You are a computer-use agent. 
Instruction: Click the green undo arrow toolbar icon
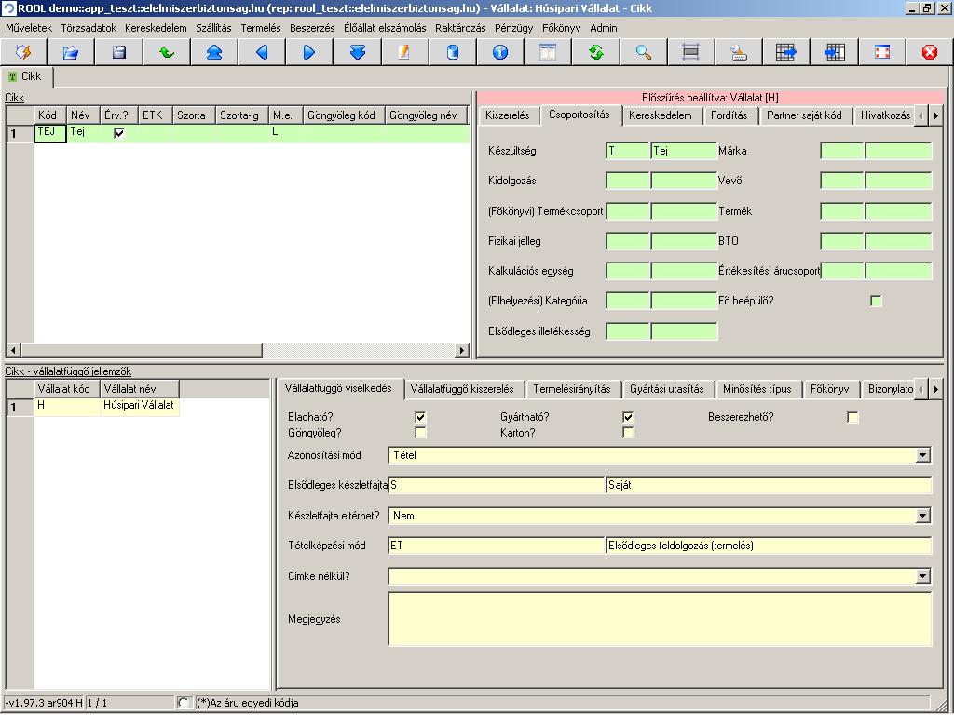point(166,52)
